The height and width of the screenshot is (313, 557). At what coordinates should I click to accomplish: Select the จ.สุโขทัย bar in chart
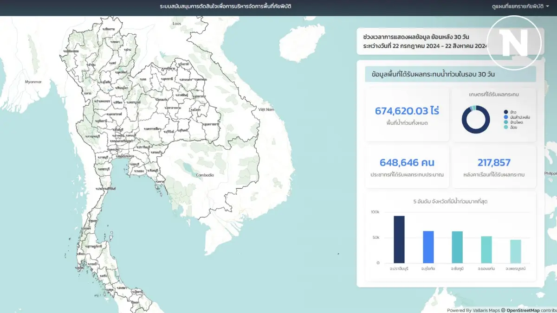(428, 247)
